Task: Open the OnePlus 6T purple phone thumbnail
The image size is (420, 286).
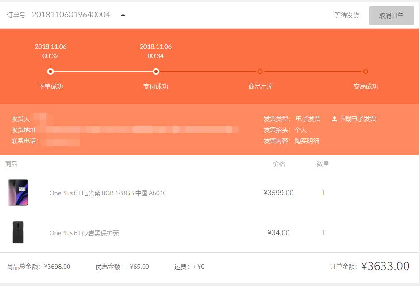Action: (x=18, y=193)
